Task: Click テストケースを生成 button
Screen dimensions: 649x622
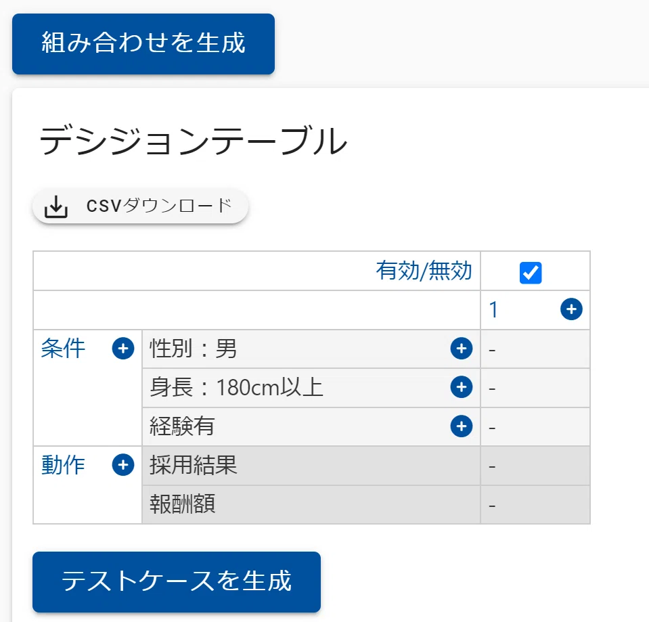Action: tap(177, 582)
